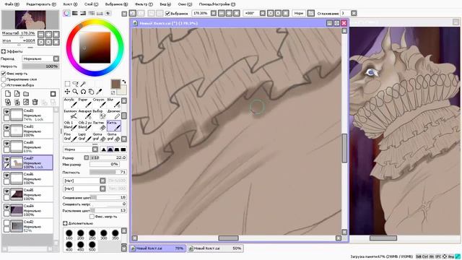Adjust the layer opacity 100% slider

40,66
